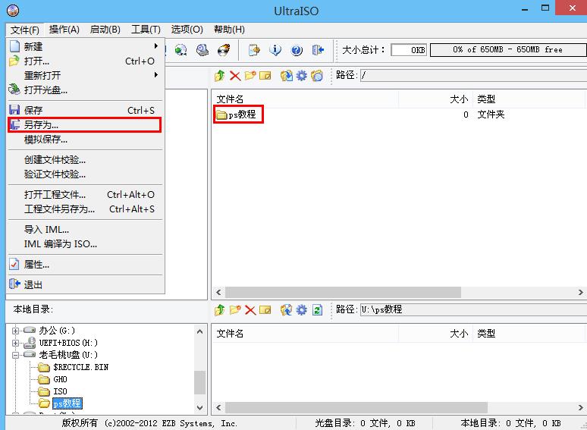Image resolution: width=587 pixels, height=430 pixels.
Task: Click the image path input field
Action: [x=472, y=75]
